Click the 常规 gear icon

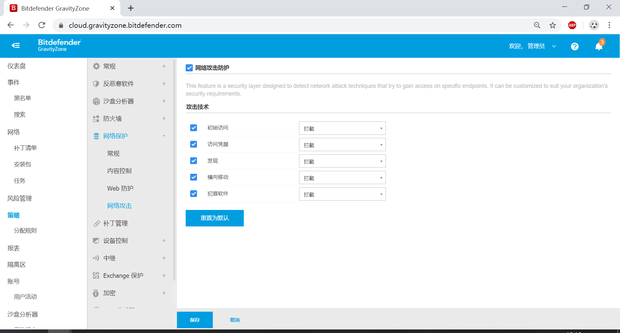[96, 66]
